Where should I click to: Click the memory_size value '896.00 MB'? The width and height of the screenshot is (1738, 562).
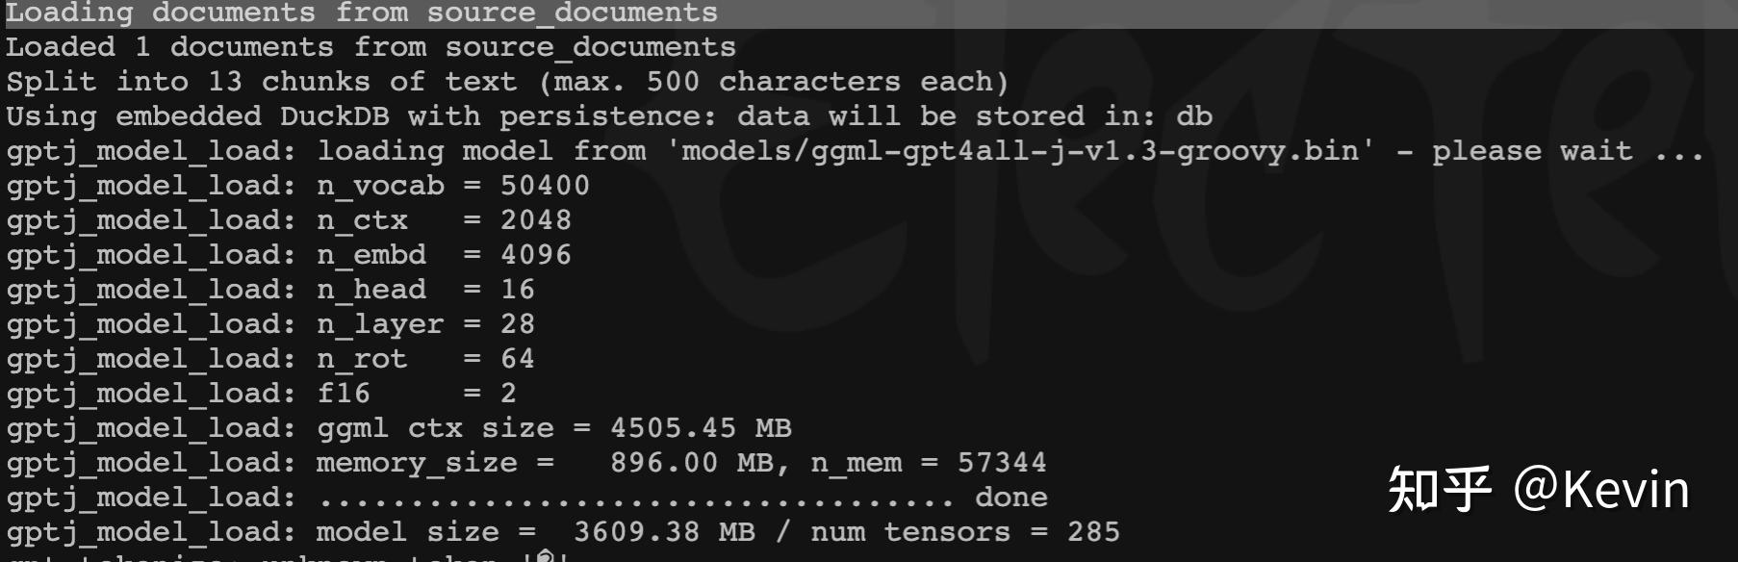point(691,463)
